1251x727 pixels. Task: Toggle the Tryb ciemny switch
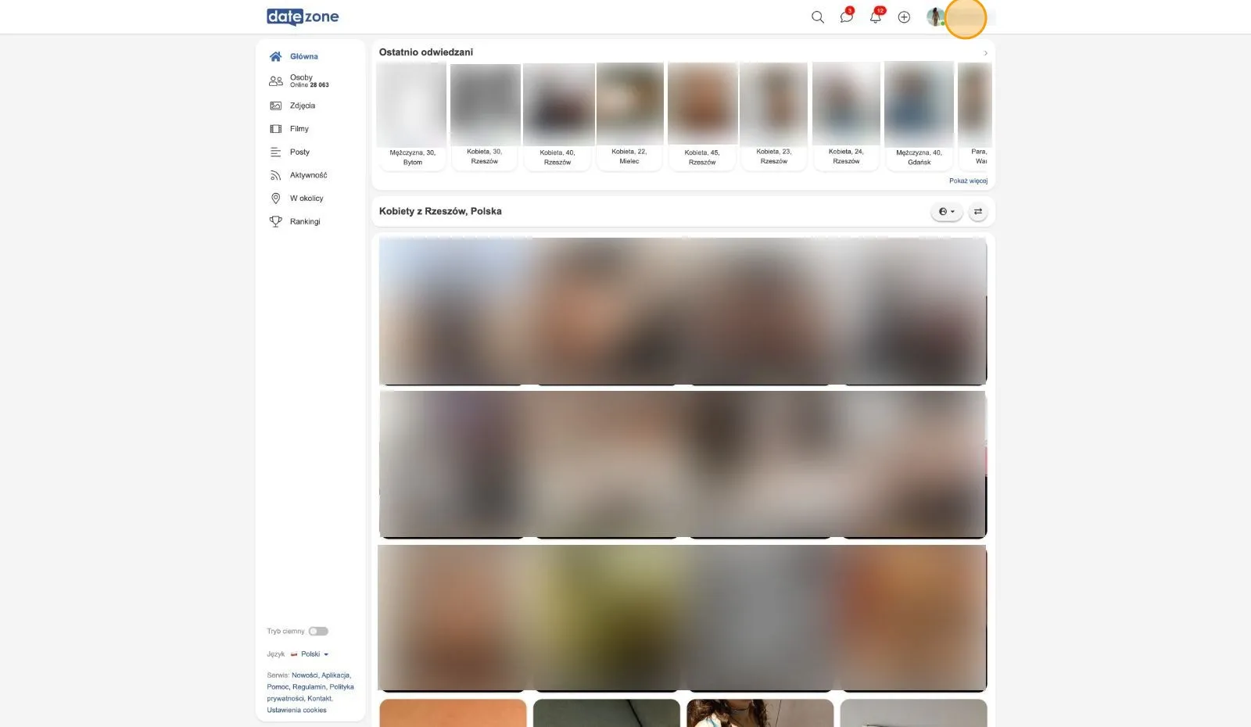coord(318,632)
